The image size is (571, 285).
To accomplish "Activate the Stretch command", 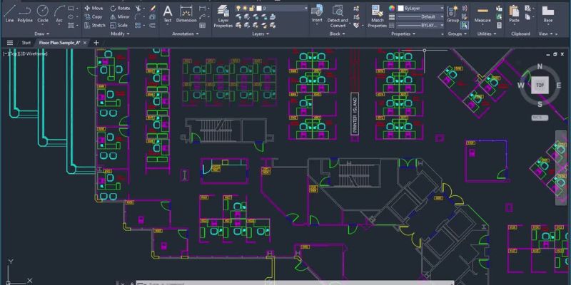I will coord(95,26).
